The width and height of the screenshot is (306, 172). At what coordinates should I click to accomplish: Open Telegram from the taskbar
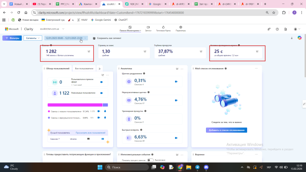(x=197, y=167)
